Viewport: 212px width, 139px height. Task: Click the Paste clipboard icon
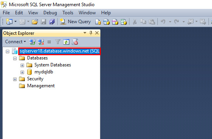pyautogui.click(x=152, y=22)
